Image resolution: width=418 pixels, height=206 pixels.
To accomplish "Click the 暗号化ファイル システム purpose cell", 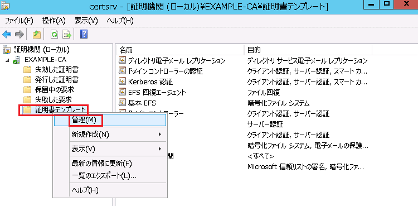I will point(278,103).
